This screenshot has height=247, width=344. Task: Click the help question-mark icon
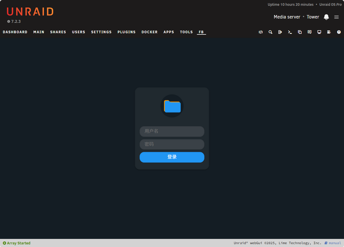[x=339, y=32]
